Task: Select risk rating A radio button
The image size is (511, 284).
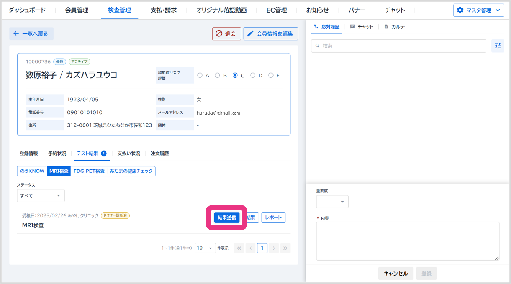Action: 200,76
